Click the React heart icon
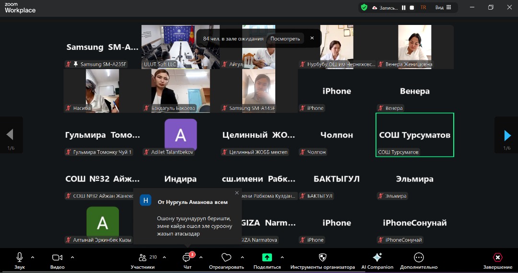518x273 pixels. 226,258
